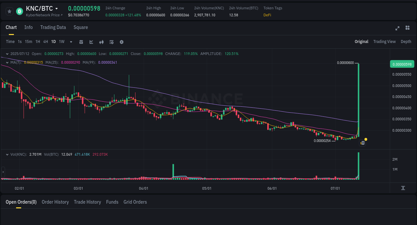The image size is (417, 225).
Task: Click the DeFi token tag
Action: 267,15
